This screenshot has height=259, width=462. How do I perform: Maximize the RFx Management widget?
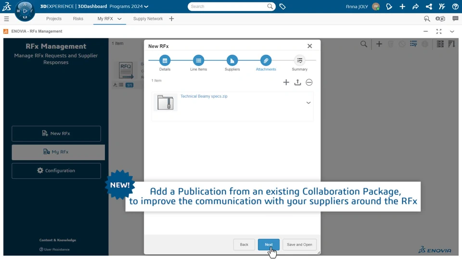(x=439, y=32)
